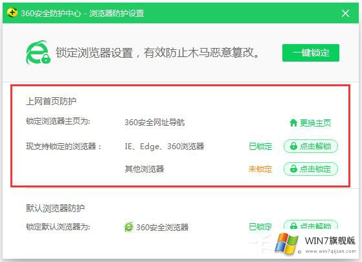Click the 360安全浏览器 icon

129,227
